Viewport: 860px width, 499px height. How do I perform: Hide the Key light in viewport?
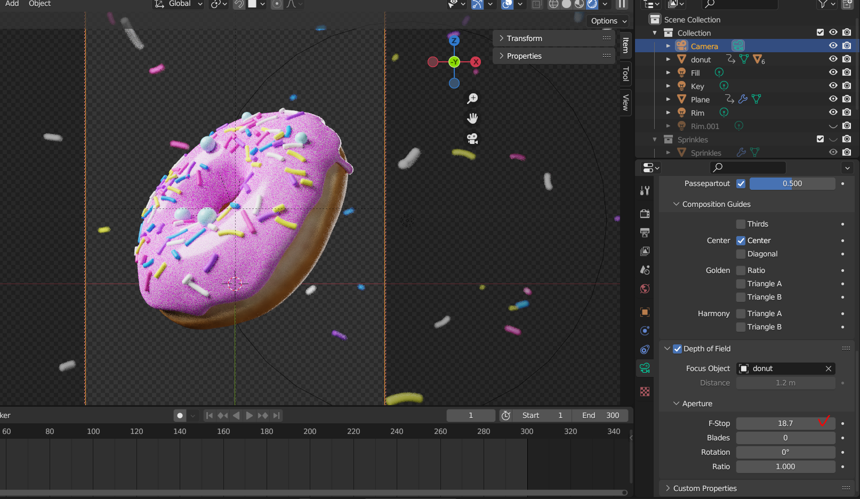833,86
